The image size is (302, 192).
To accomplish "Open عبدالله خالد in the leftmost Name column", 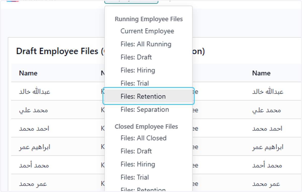I will 35,92.
